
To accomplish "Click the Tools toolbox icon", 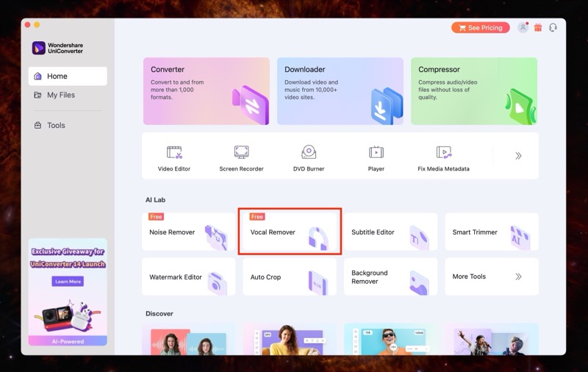I will 38,125.
